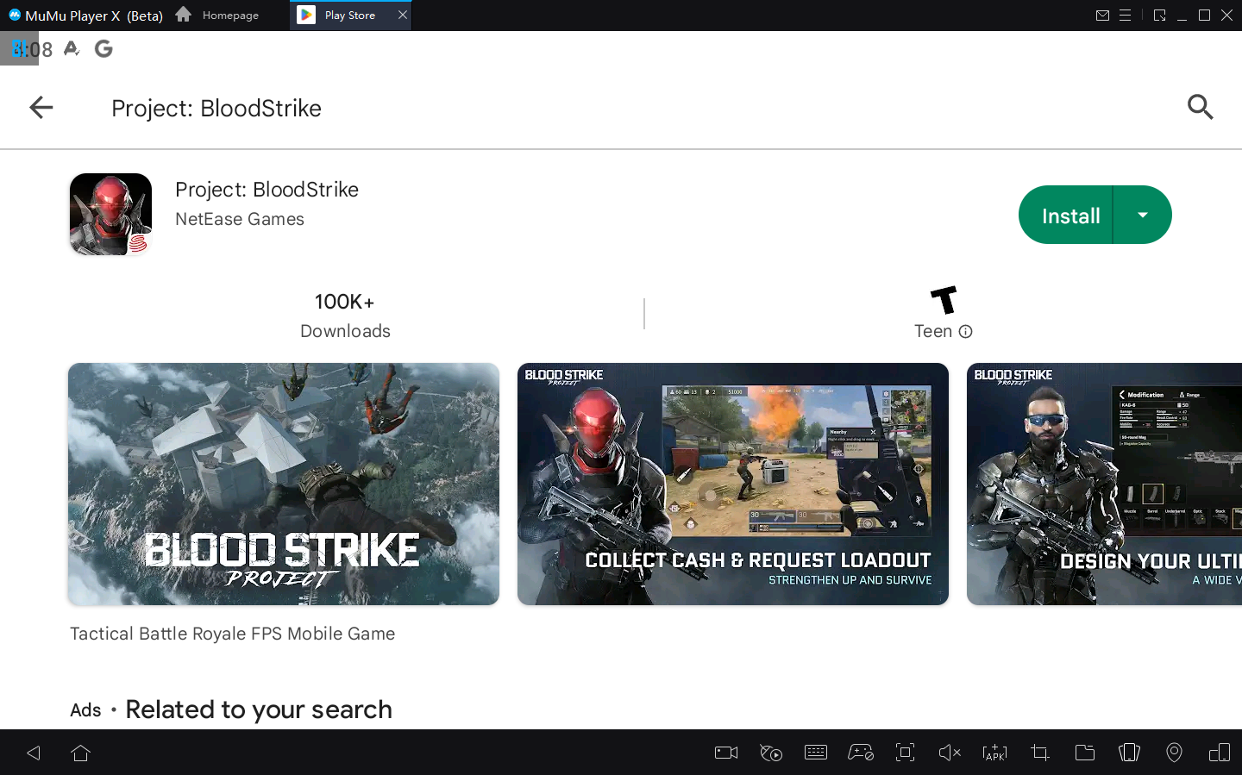Click the Project: BloodStrike app title
The height and width of the screenshot is (775, 1242).
[x=267, y=190]
